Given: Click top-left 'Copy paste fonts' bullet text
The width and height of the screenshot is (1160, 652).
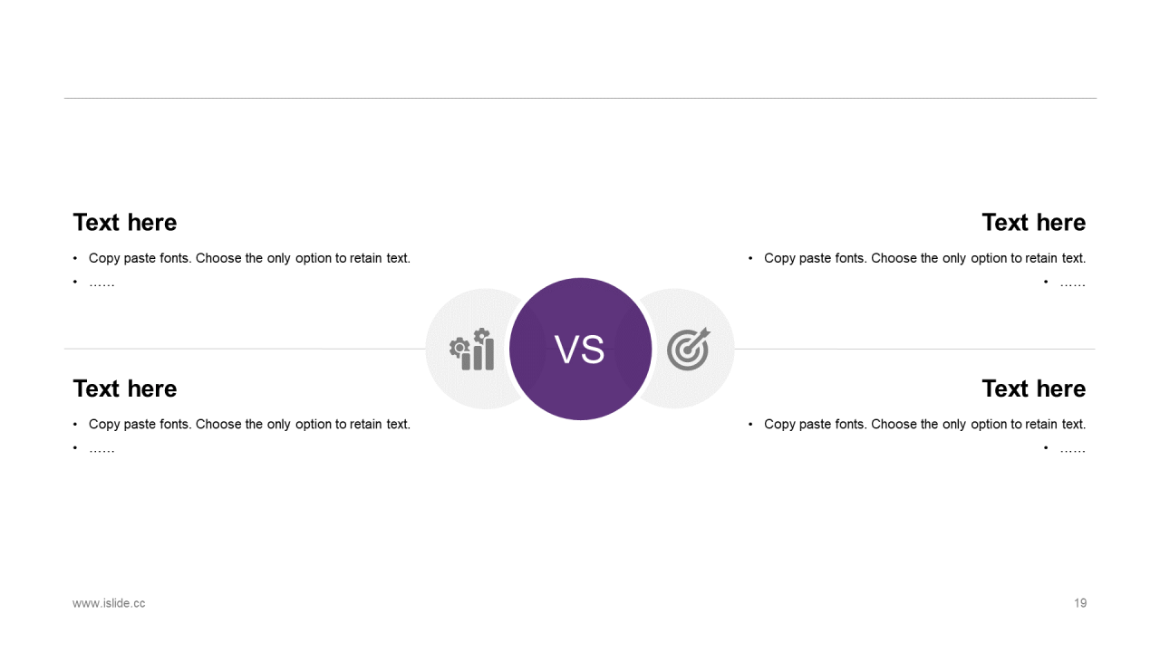Looking at the screenshot, I should pos(249,258).
